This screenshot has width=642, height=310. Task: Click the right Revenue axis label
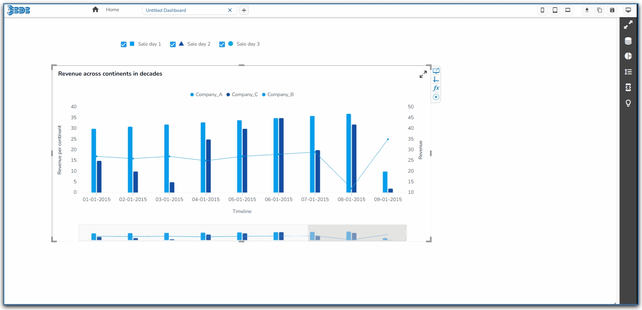[x=420, y=150]
